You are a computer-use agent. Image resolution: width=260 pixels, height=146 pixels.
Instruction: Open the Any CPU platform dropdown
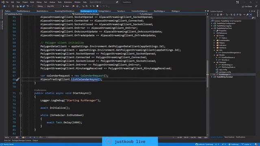click(54, 6)
